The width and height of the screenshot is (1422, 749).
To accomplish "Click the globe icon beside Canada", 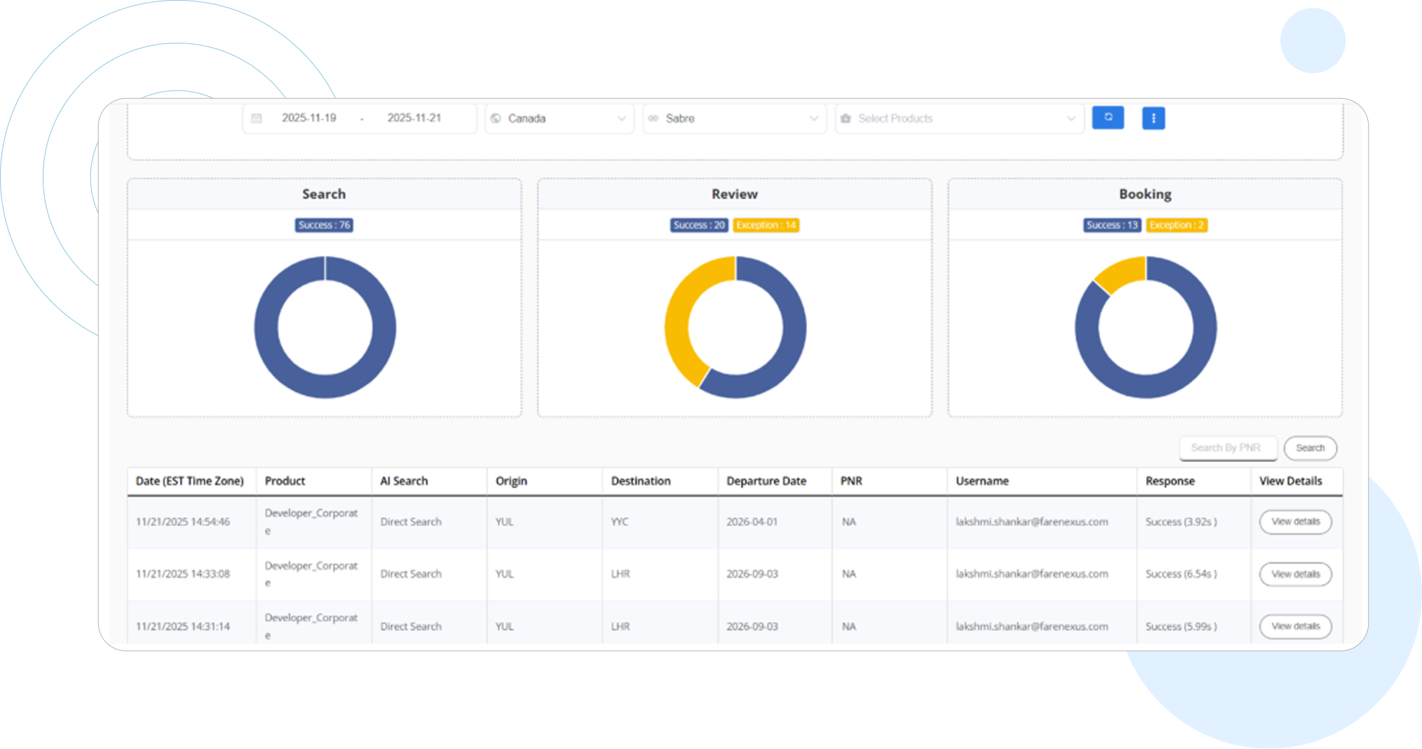I will point(496,119).
